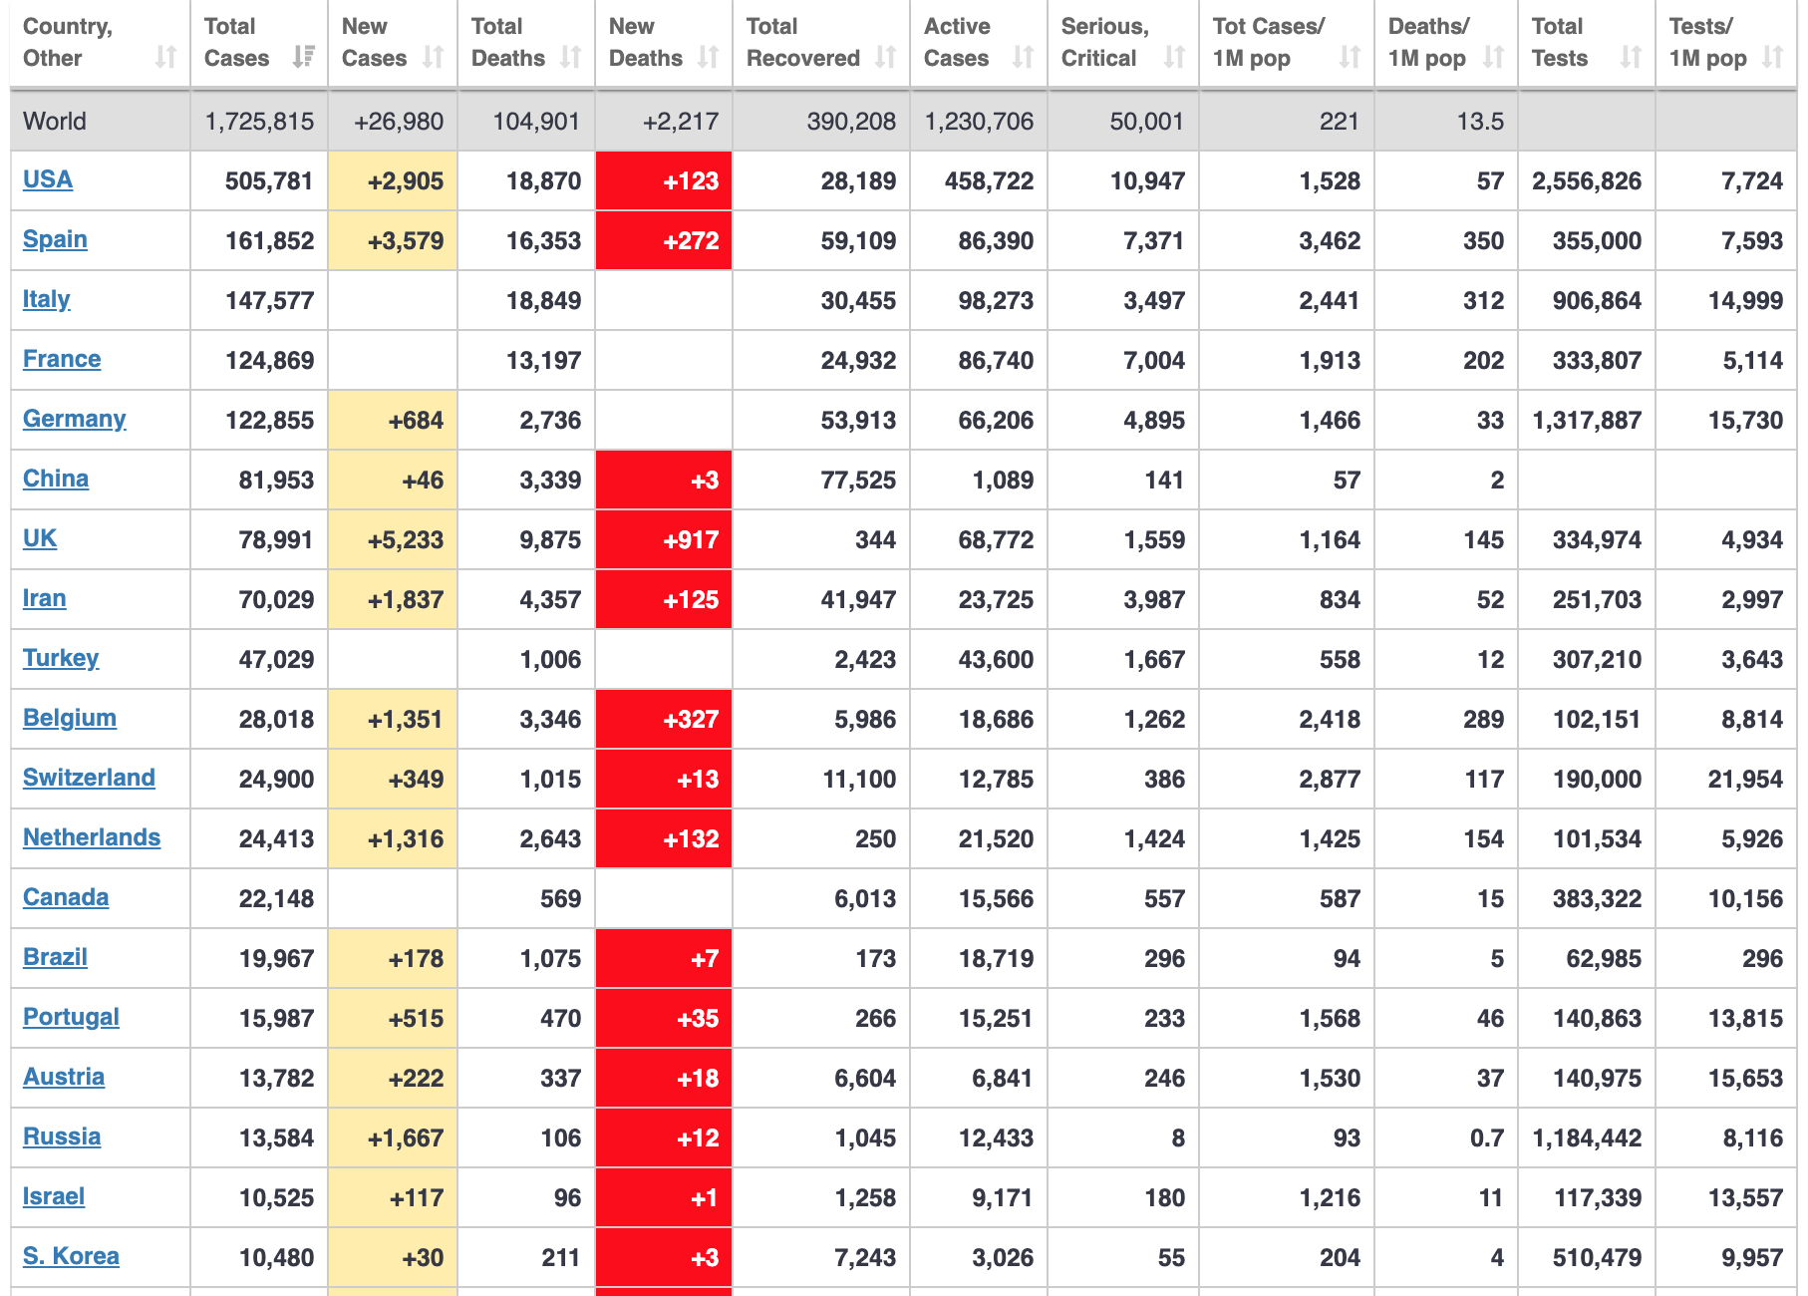This screenshot has height=1296, width=1808.
Task: Select Spain new deaths +272 cell
Action: click(x=664, y=240)
